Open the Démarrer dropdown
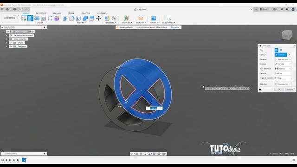The width and height of the screenshot is (297, 167). (x=283, y=59)
